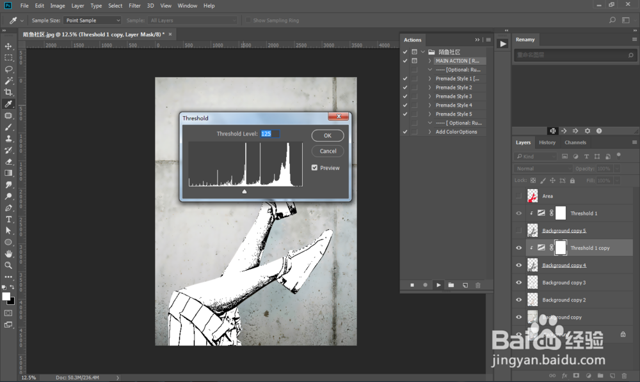
Task: Delete action using trash icon in Actions panel
Action: [478, 285]
